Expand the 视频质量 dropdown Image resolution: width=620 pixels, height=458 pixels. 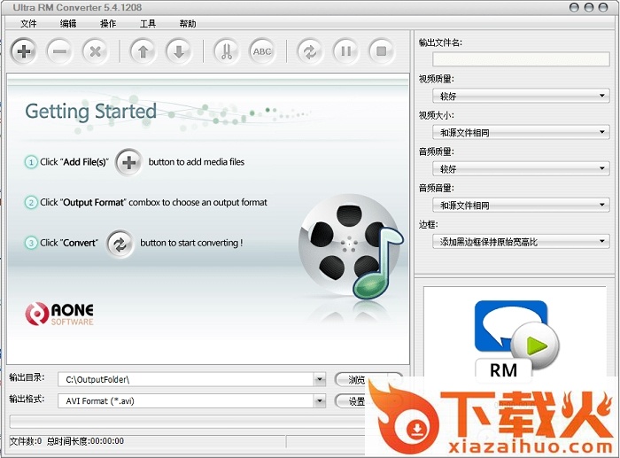pyautogui.click(x=521, y=96)
